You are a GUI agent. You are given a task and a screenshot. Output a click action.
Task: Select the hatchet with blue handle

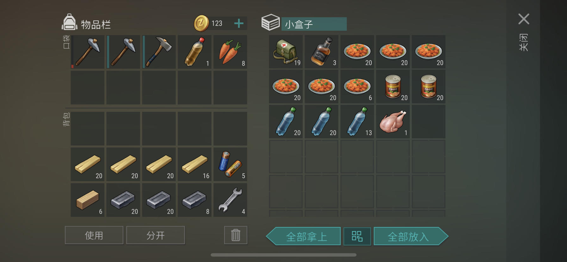pos(159,52)
